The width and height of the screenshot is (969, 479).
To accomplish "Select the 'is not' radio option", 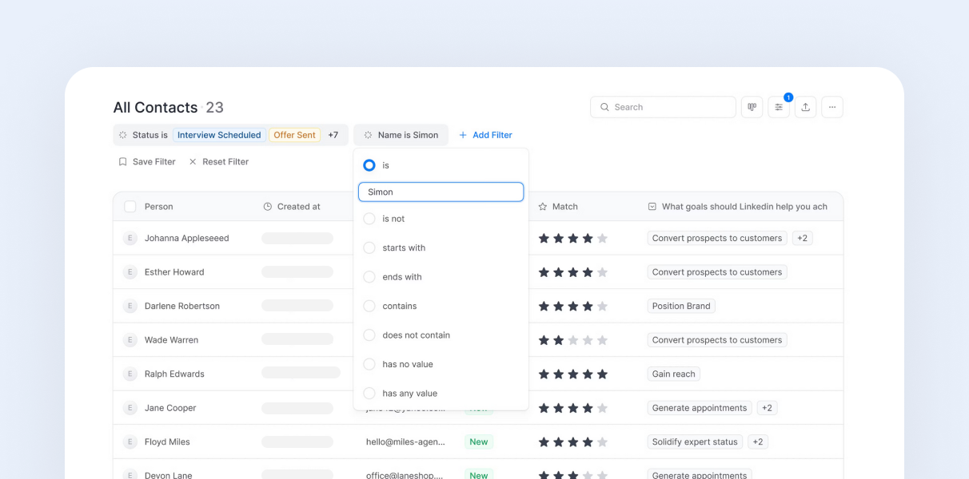I will (x=369, y=219).
